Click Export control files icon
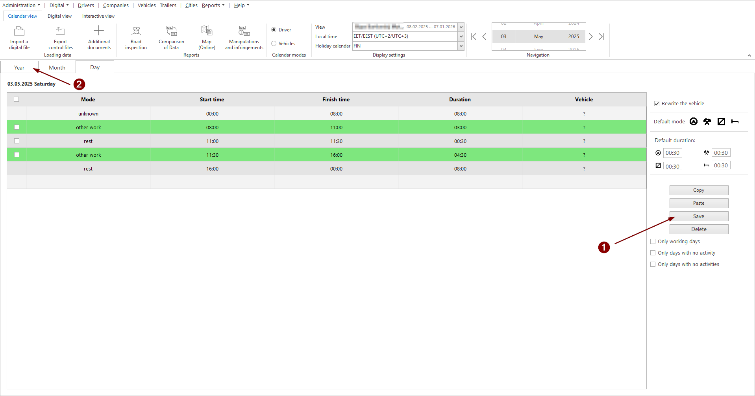The width and height of the screenshot is (755, 396). pyautogui.click(x=60, y=31)
